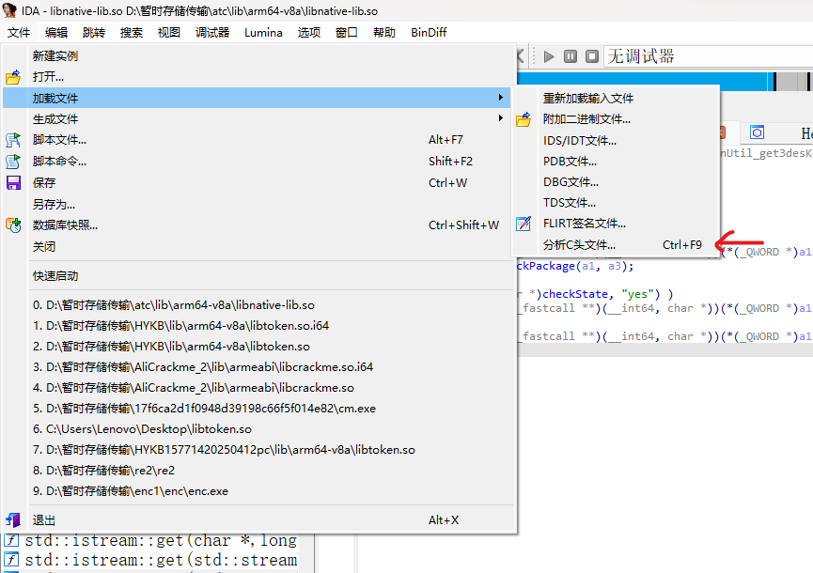
Task: Select IDS/IDT文件... in submenu
Action: tap(616, 140)
